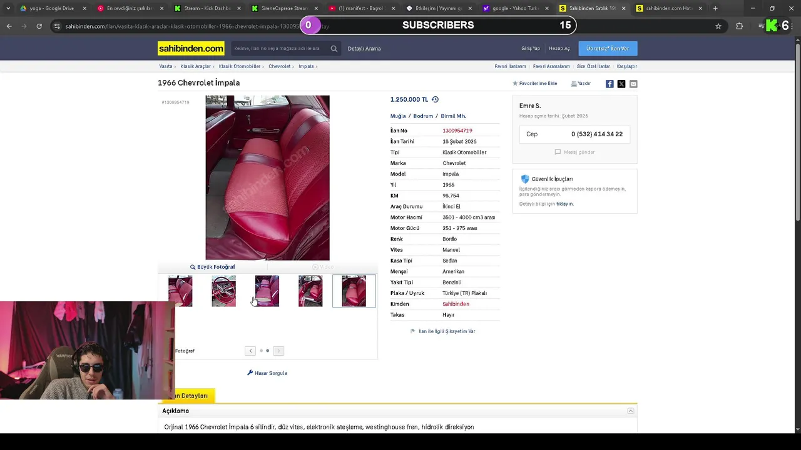Click the search magnifier icon
The height and width of the screenshot is (450, 801).
point(334,49)
